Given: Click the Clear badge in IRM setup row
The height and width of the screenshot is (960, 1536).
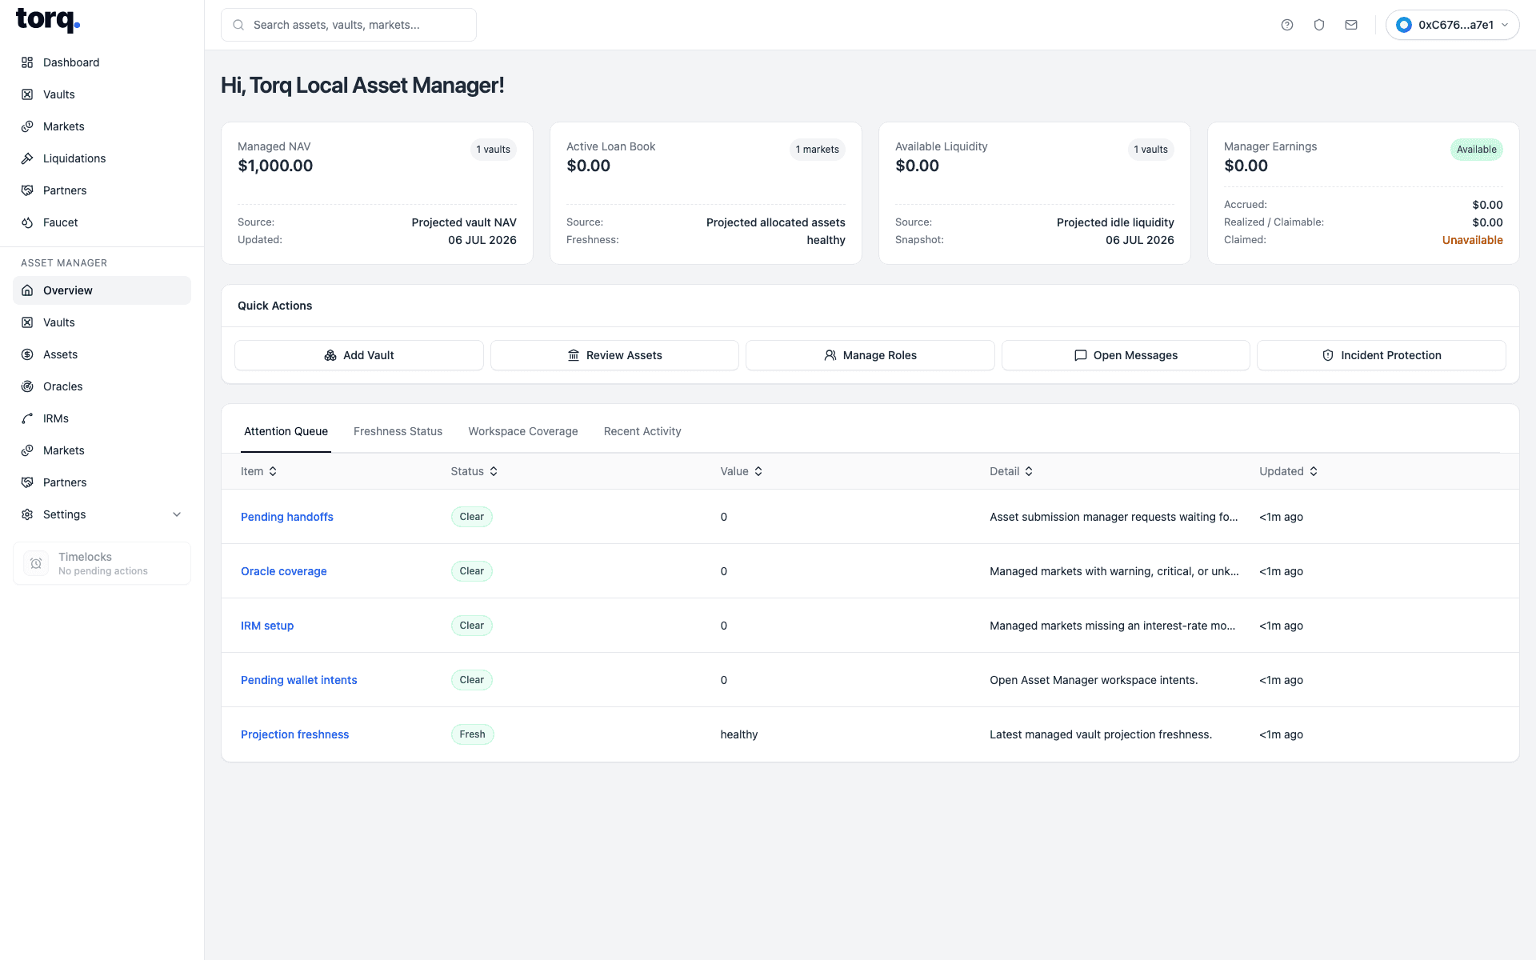Looking at the screenshot, I should click(472, 626).
